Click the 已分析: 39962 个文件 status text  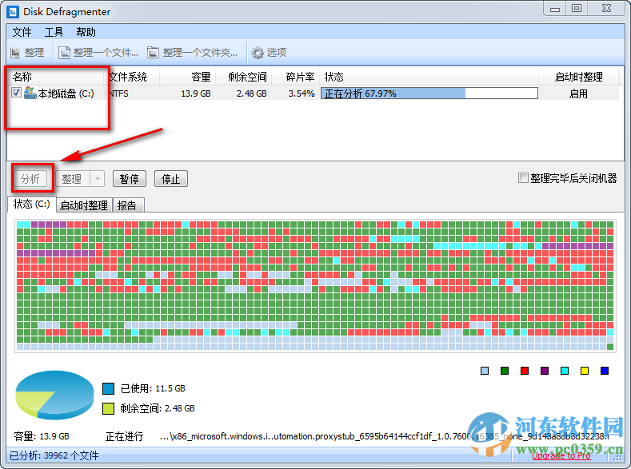[x=54, y=455]
